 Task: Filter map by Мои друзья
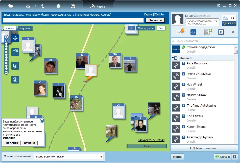146,28
